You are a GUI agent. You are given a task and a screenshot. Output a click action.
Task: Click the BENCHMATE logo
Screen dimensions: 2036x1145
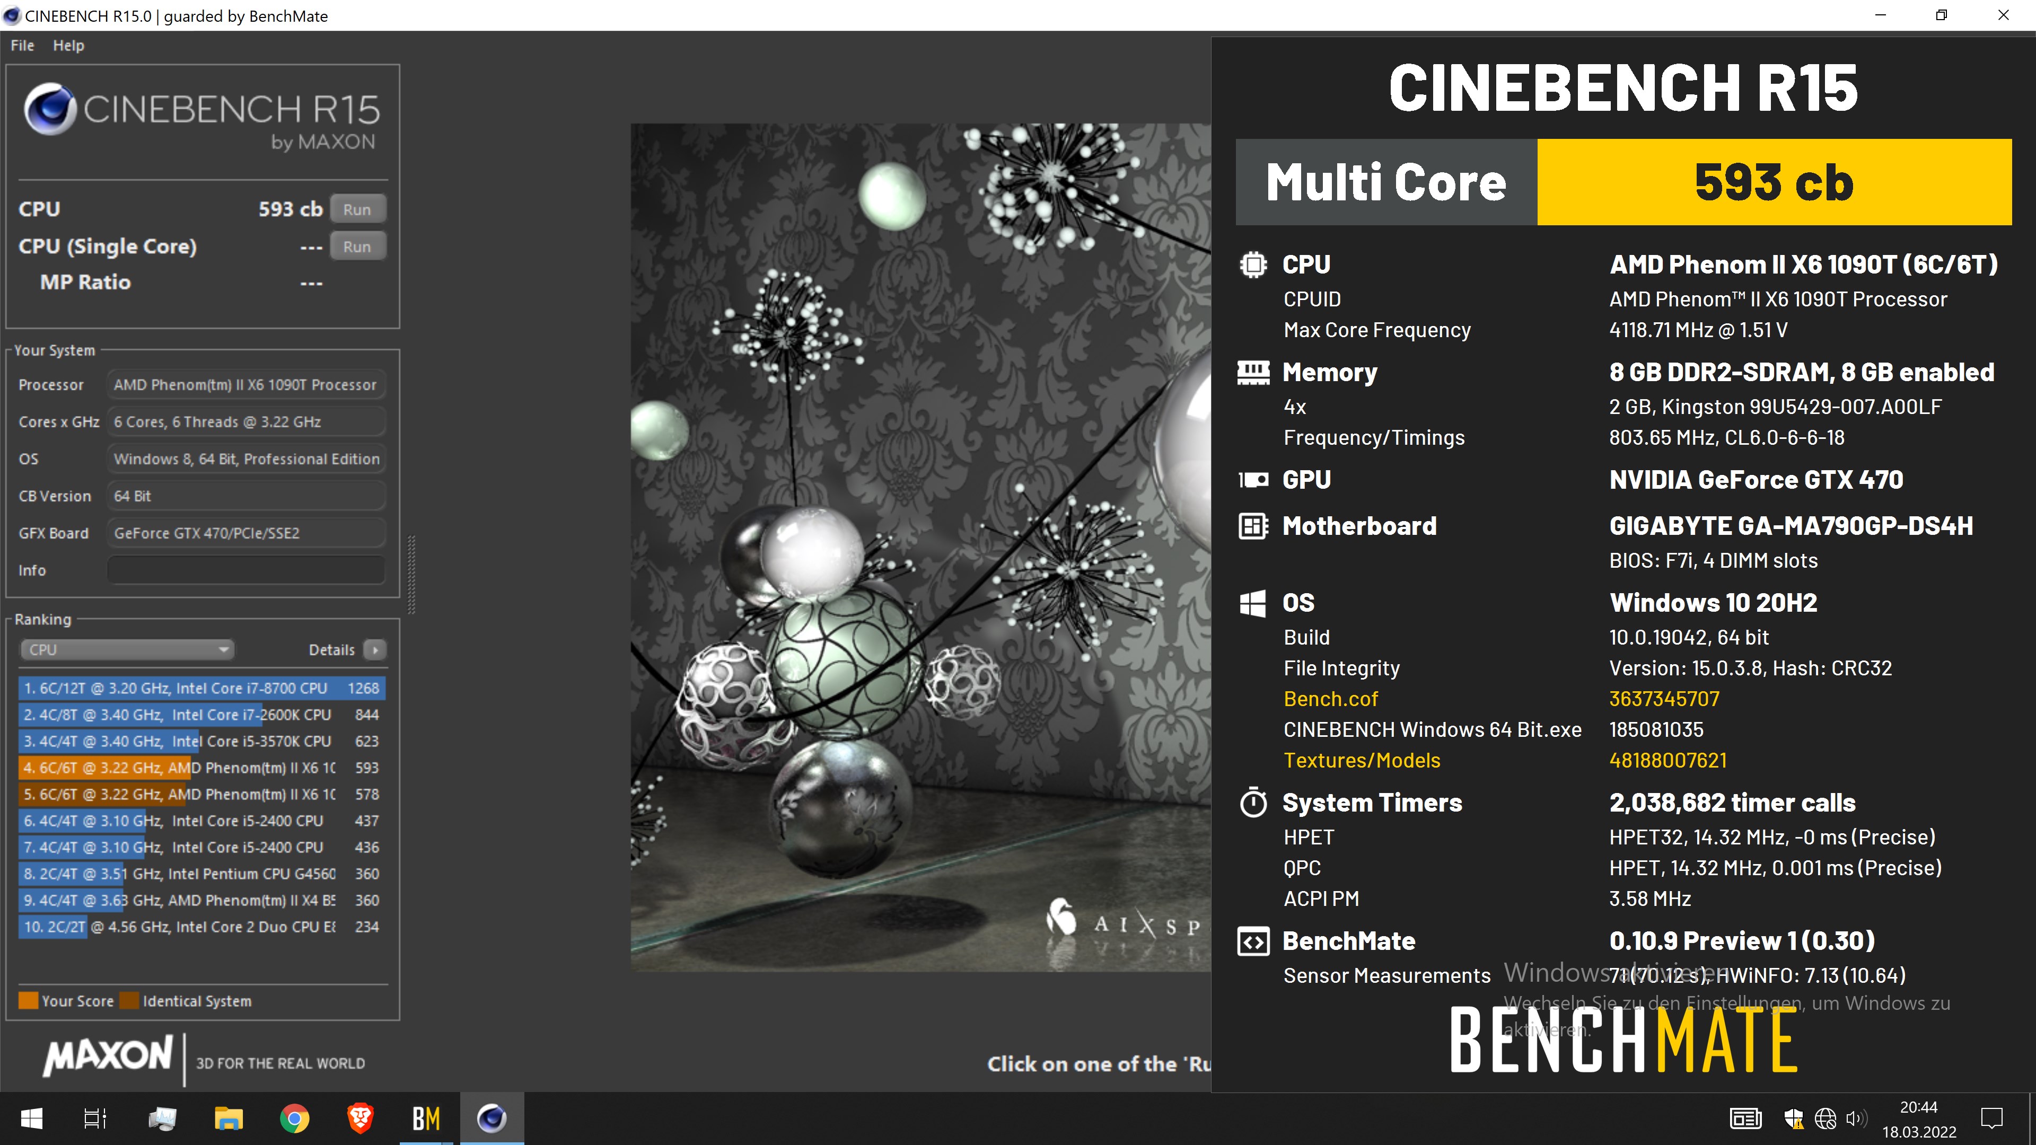(x=1624, y=1040)
